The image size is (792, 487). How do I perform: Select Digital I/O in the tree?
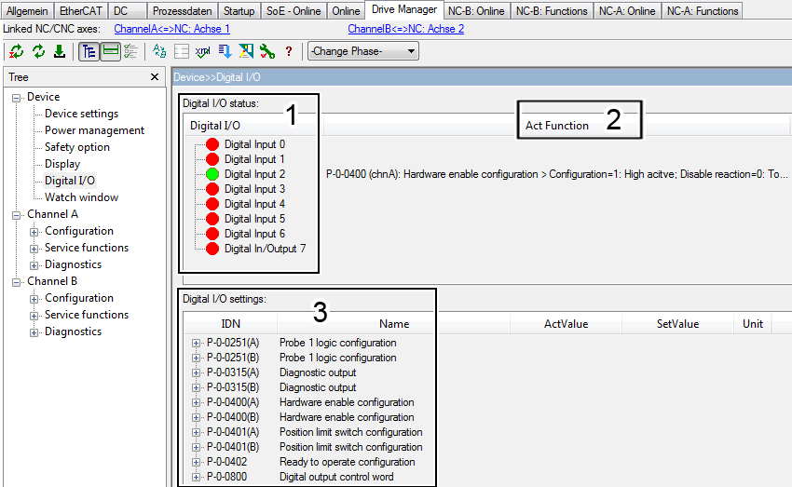pyautogui.click(x=70, y=181)
